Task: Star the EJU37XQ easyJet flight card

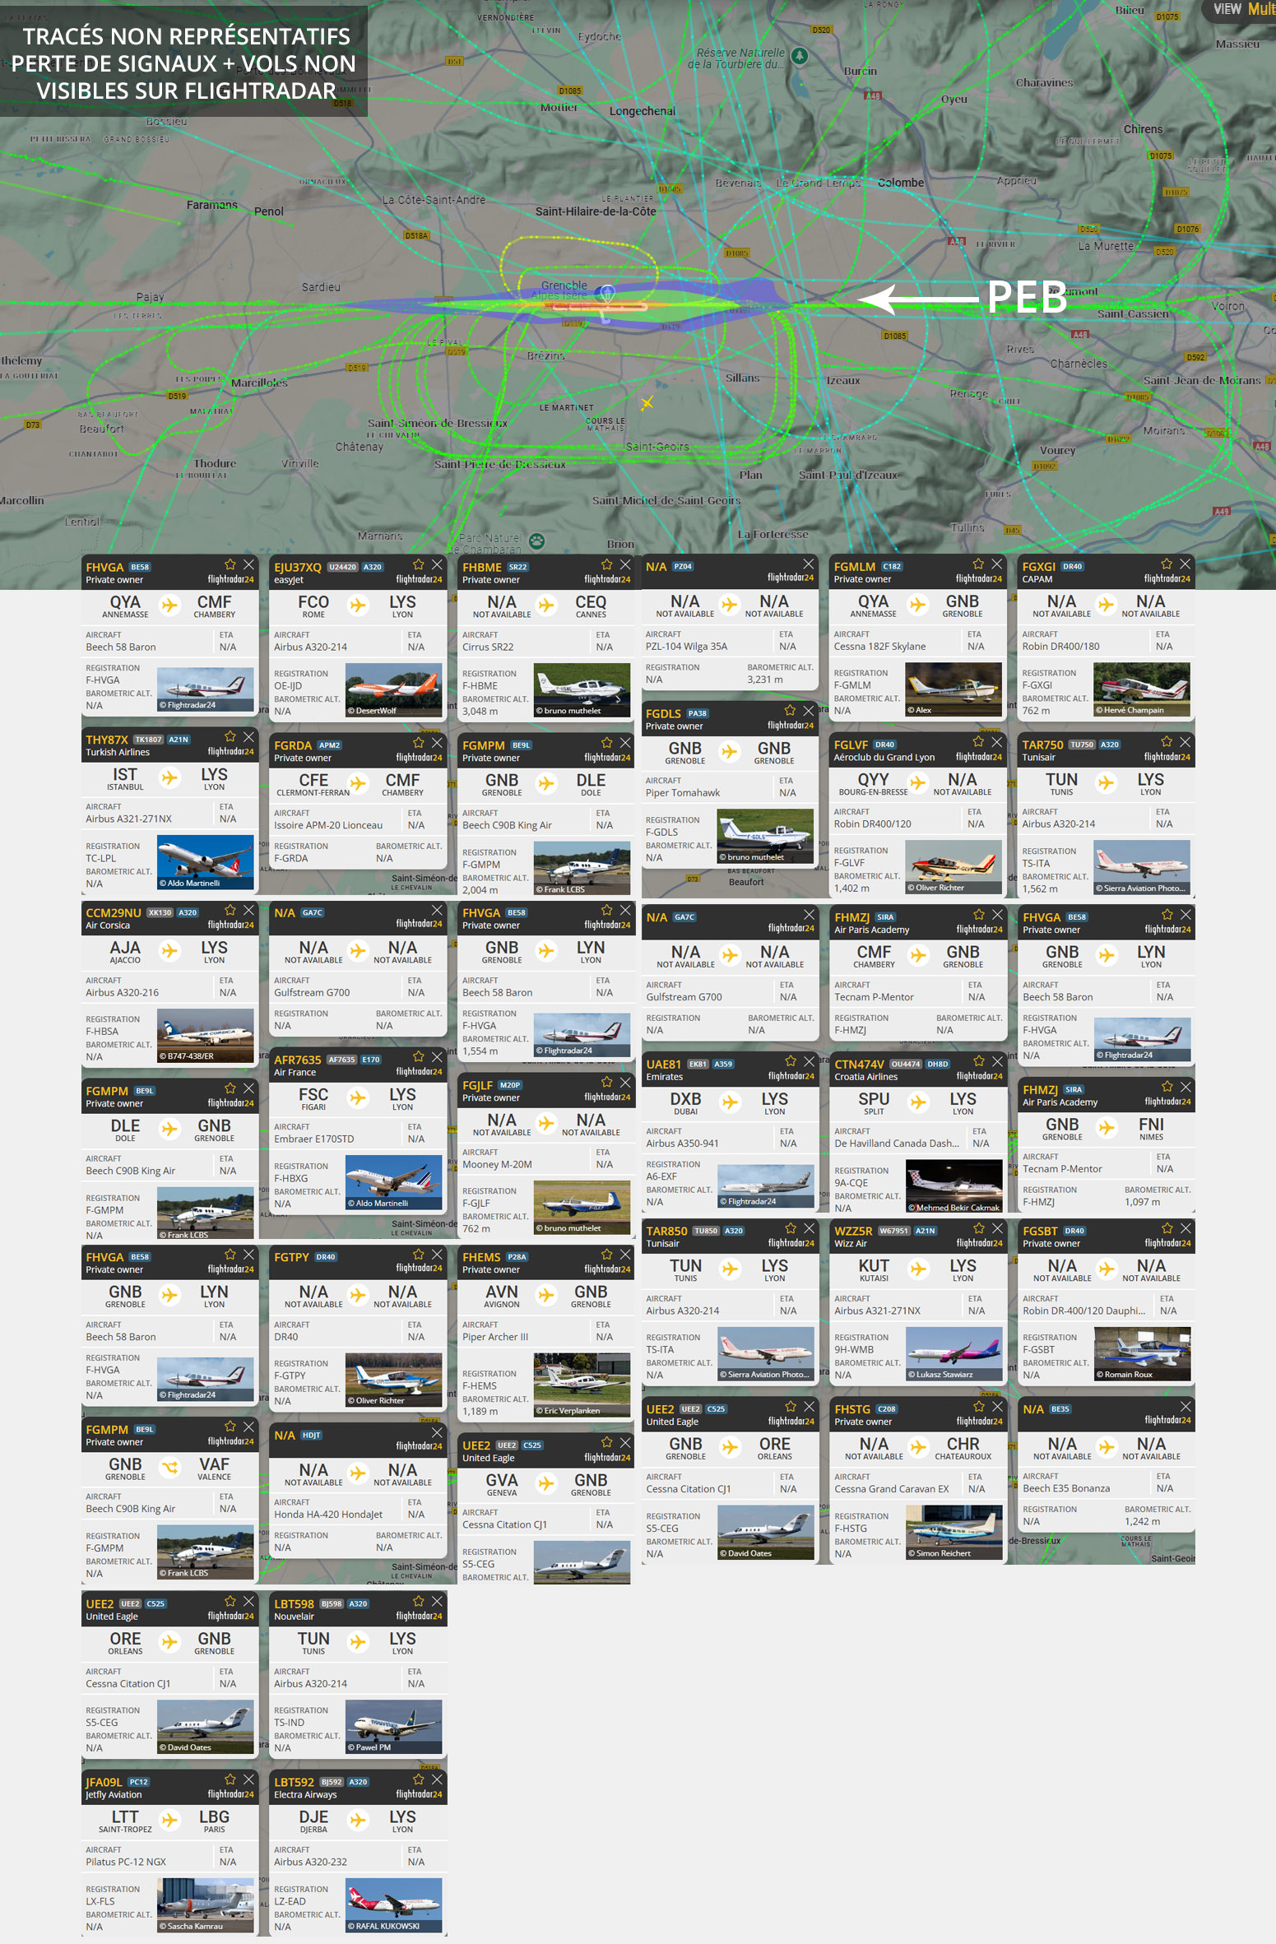Action: click(418, 564)
